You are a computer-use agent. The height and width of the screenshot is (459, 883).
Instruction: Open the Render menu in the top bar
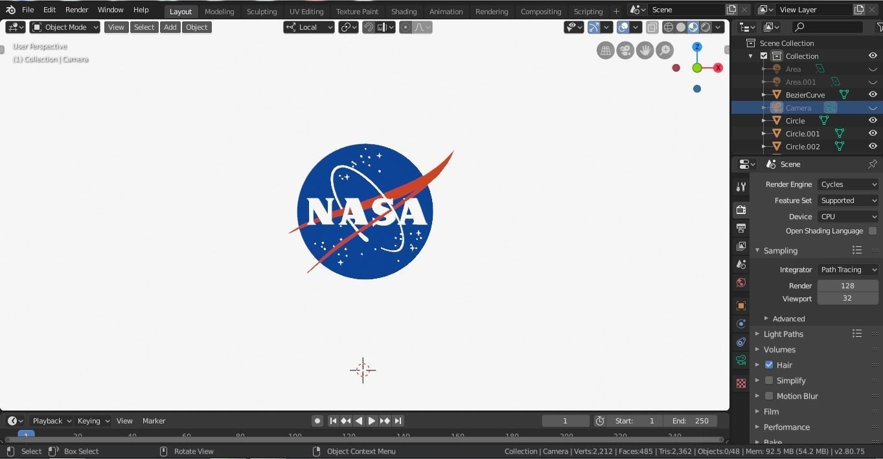[x=76, y=10]
